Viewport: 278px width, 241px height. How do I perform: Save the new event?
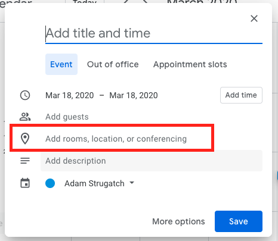[x=239, y=221]
